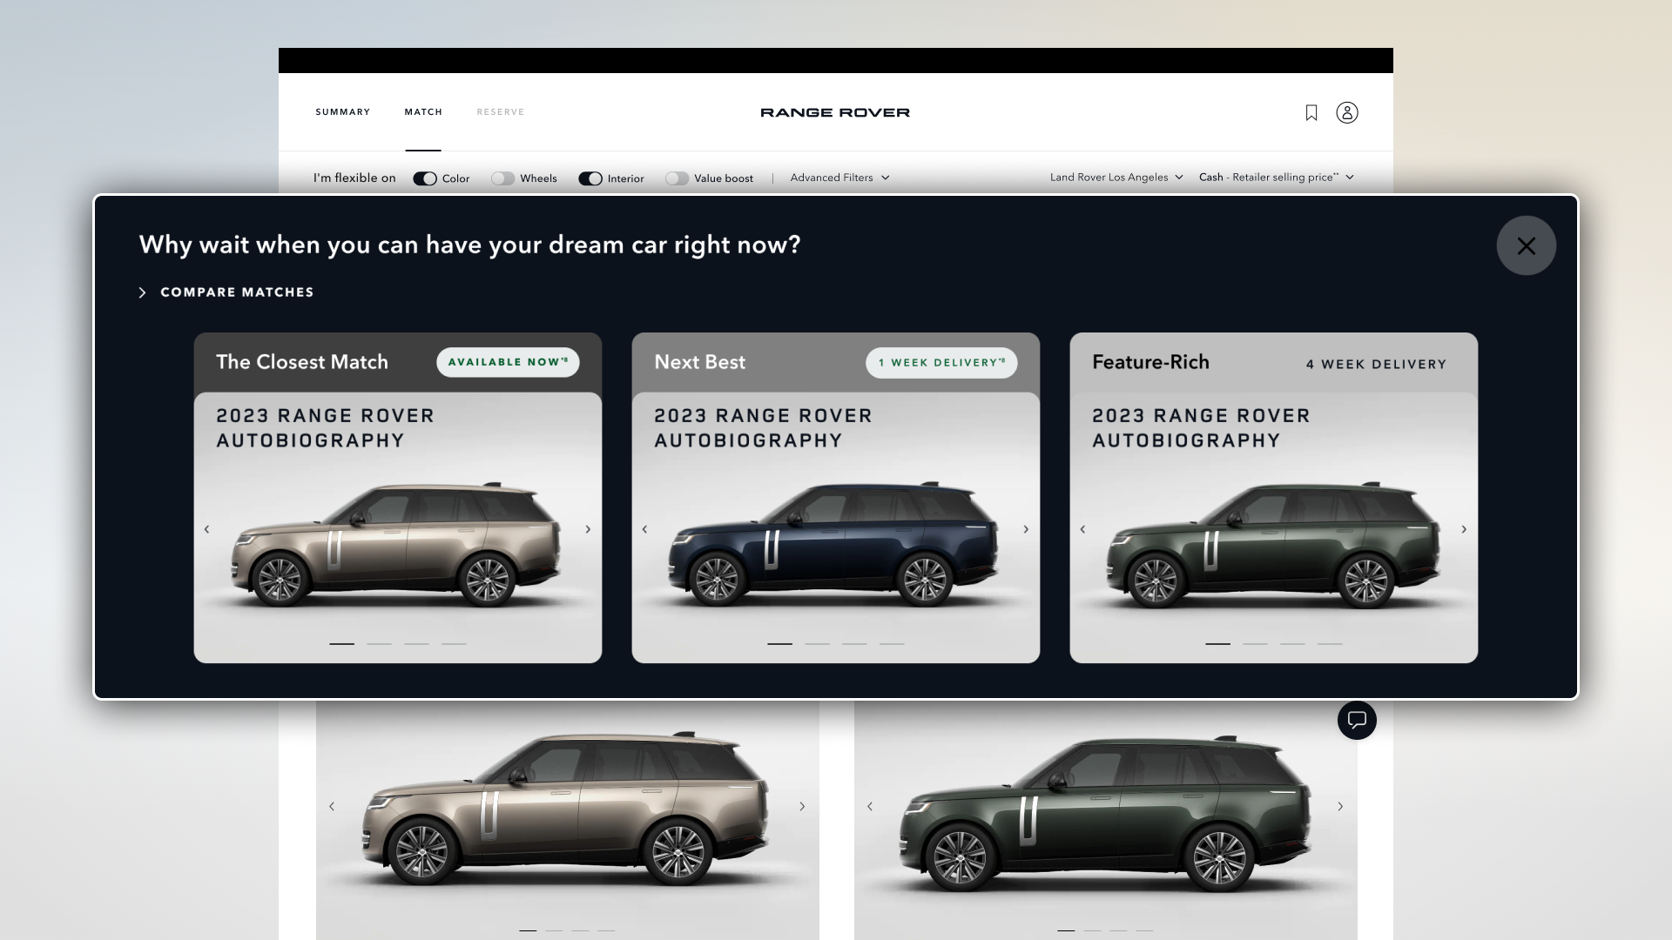Show previous image on Feature-Rich card
This screenshot has height=940, width=1672.
(x=1082, y=529)
